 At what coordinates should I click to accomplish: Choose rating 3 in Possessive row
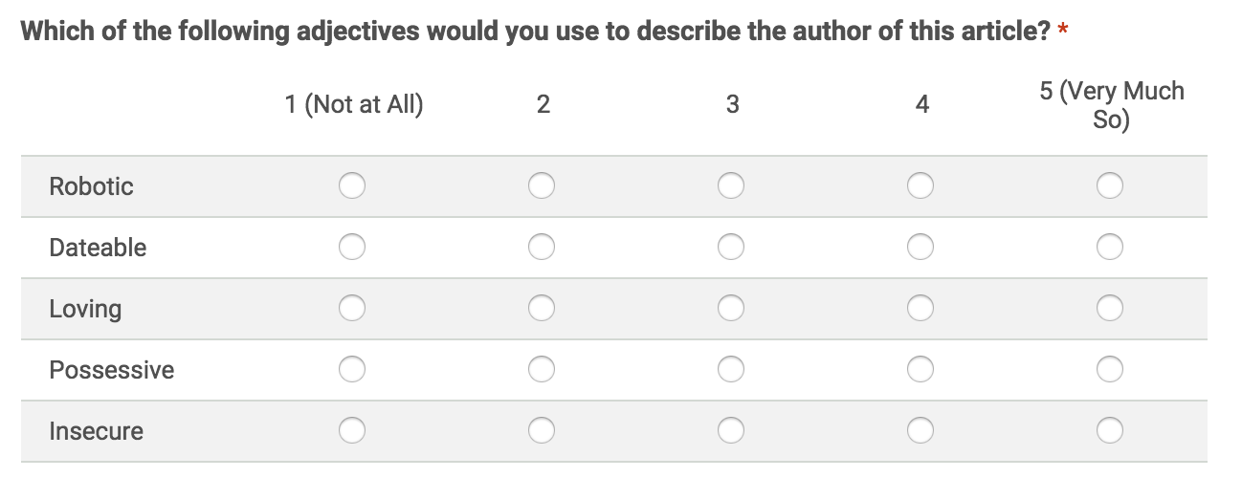pyautogui.click(x=731, y=369)
